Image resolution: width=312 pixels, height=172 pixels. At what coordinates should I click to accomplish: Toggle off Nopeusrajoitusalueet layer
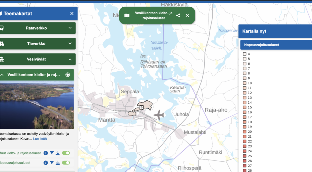point(66,163)
